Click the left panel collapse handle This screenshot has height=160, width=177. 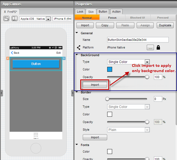coord(1,93)
